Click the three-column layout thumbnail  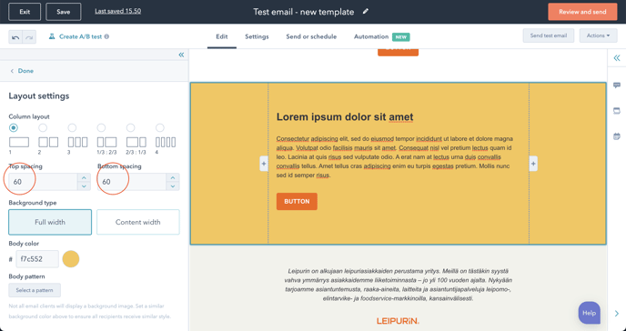77,142
